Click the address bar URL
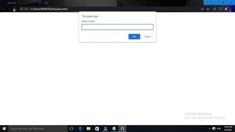 pos(49,9)
